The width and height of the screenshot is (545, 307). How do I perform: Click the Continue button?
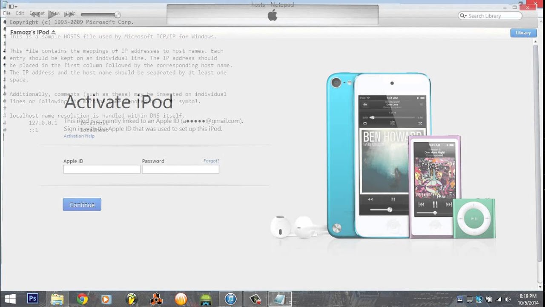pos(82,205)
